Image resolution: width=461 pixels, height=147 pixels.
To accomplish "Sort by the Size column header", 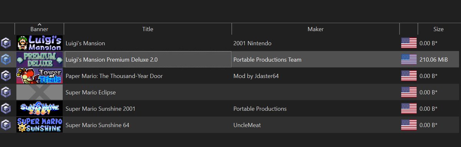I will (x=438, y=29).
